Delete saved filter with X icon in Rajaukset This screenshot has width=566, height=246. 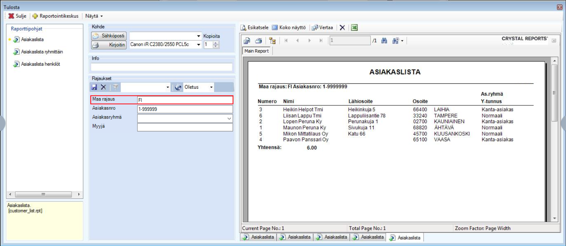(104, 87)
